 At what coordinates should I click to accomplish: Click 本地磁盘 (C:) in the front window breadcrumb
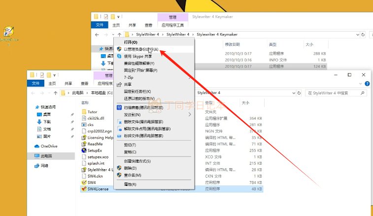click(102, 93)
